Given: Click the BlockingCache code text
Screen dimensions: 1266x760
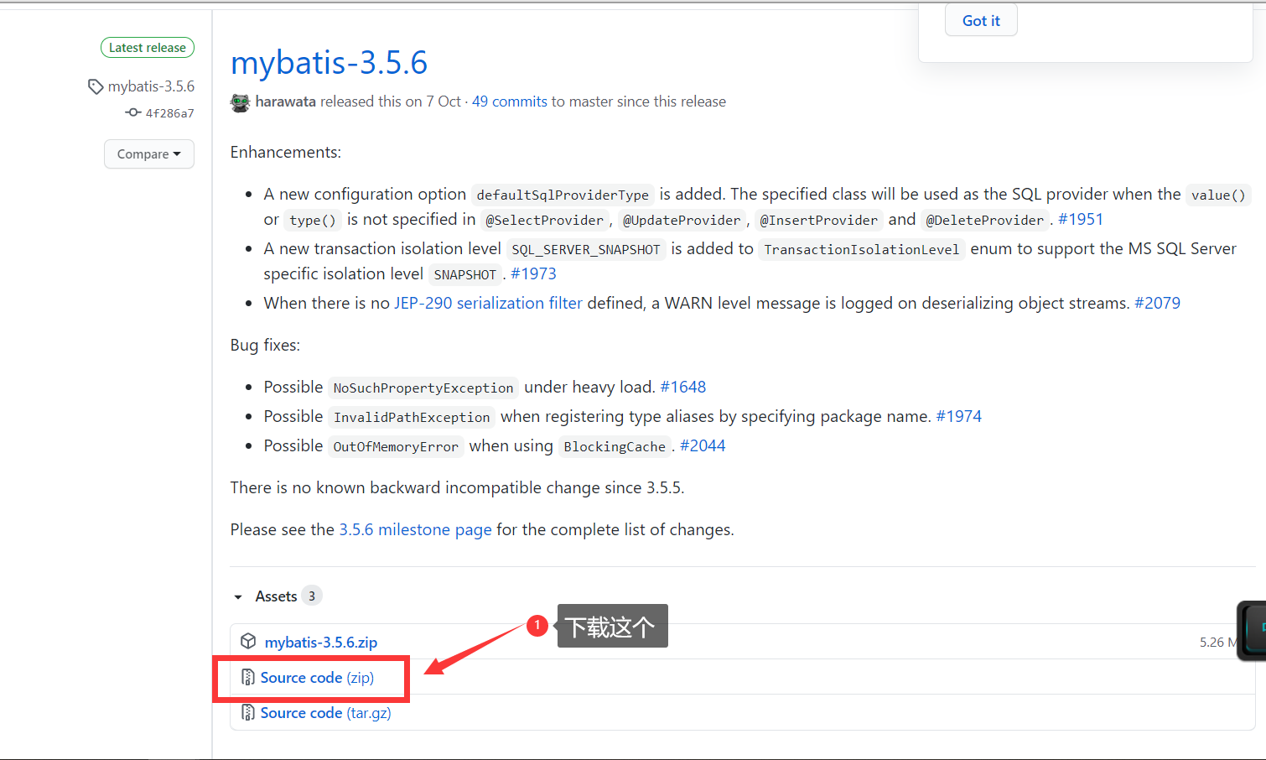Looking at the screenshot, I should (x=615, y=446).
